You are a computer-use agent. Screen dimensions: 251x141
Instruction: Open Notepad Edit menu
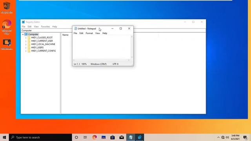(x=81, y=33)
